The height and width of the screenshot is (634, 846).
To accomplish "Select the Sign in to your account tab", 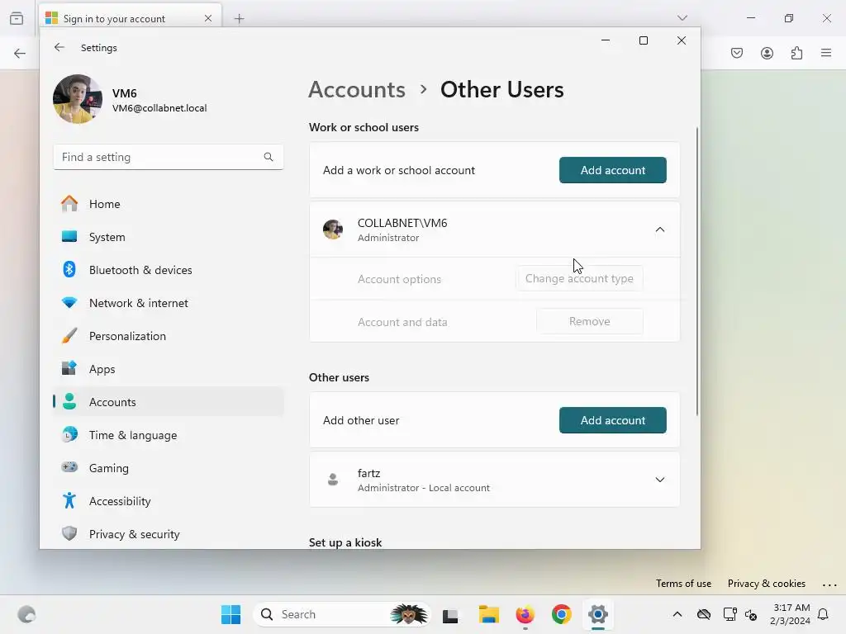I will (130, 18).
